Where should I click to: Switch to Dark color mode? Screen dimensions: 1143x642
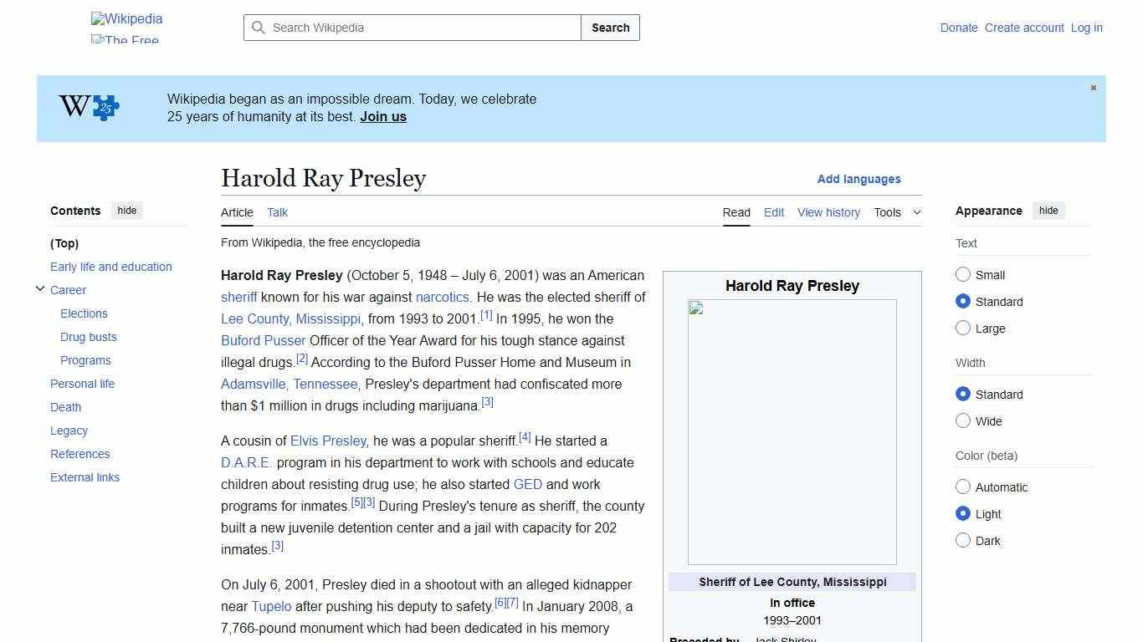(963, 540)
